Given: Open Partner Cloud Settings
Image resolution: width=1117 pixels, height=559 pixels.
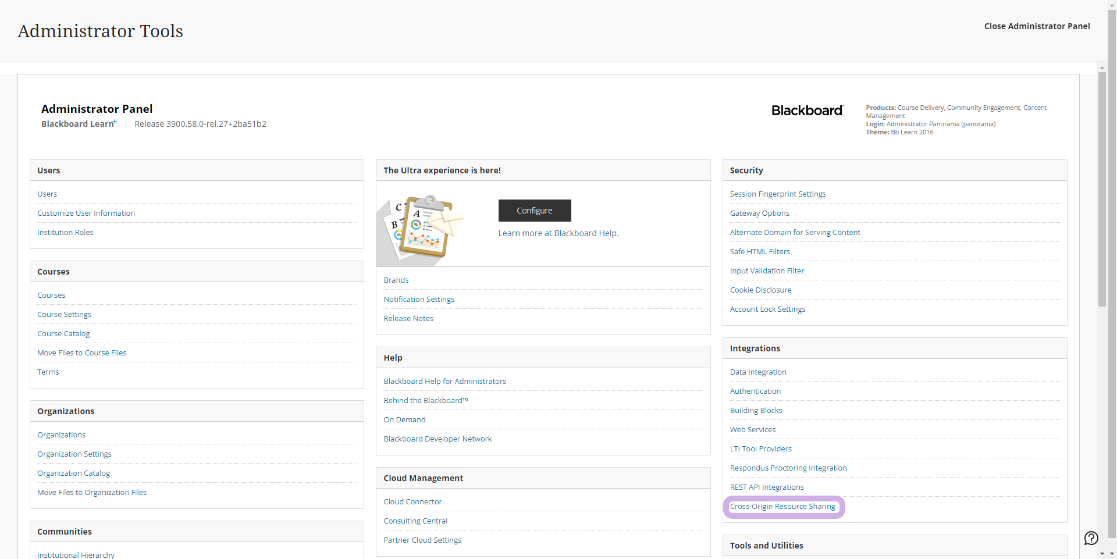Looking at the screenshot, I should 422,540.
